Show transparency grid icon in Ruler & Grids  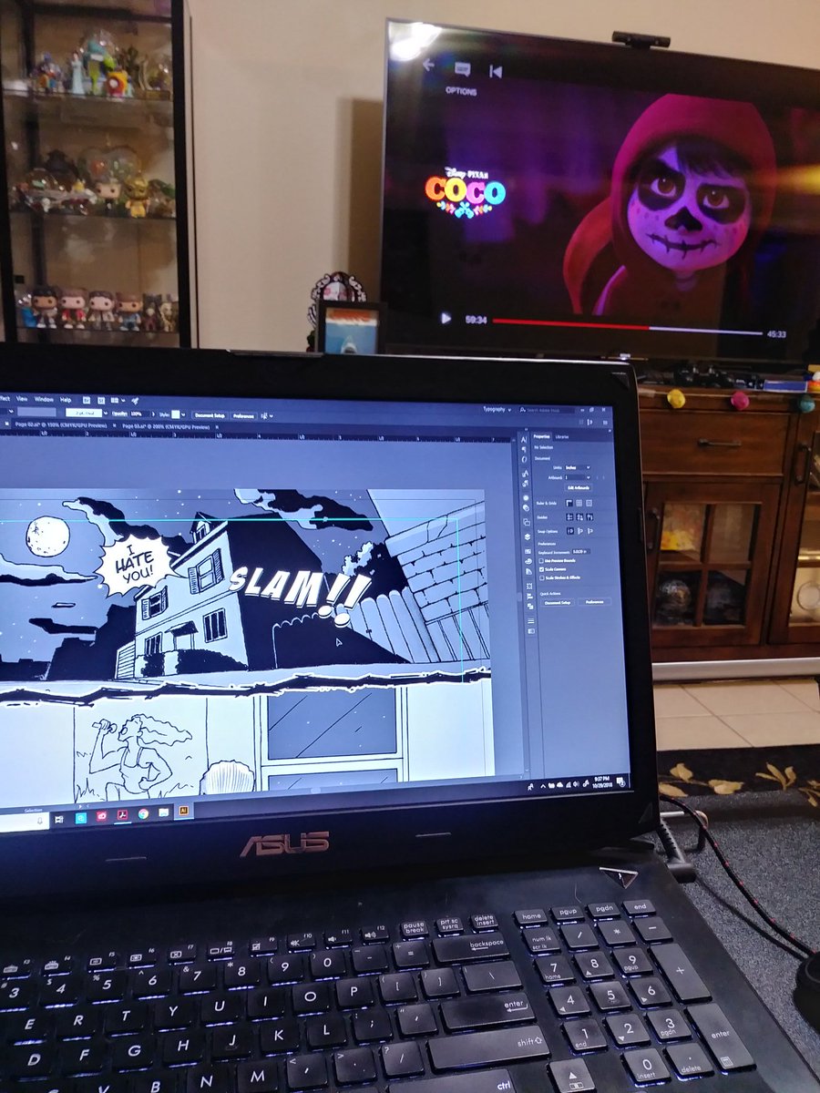click(589, 503)
